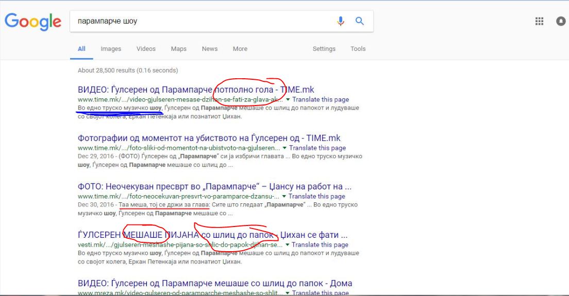Switch to the Maps tab
The height and width of the screenshot is (296, 569).
(178, 49)
